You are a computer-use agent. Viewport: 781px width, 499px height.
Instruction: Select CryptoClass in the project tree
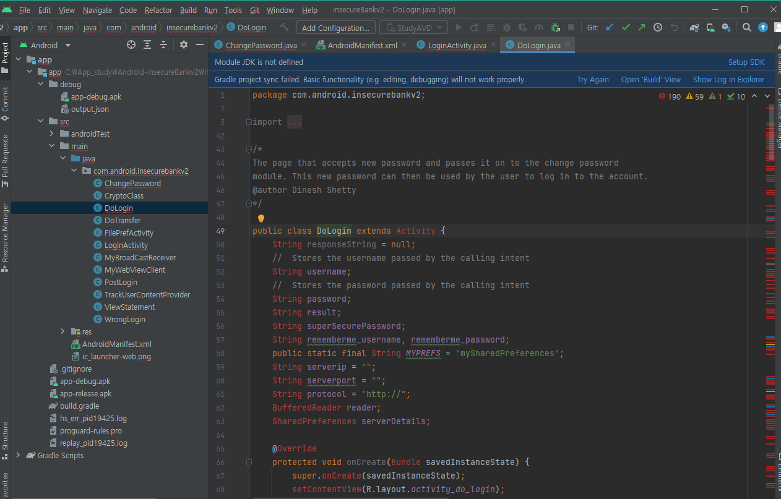coord(124,195)
